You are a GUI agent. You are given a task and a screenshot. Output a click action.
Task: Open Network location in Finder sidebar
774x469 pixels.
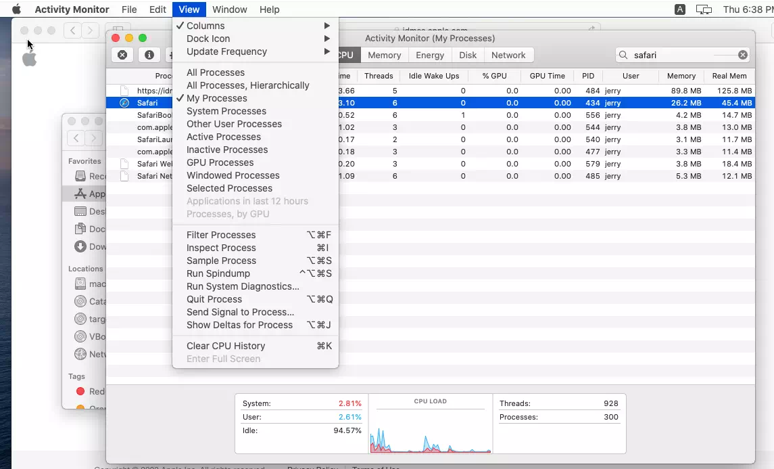(89, 354)
